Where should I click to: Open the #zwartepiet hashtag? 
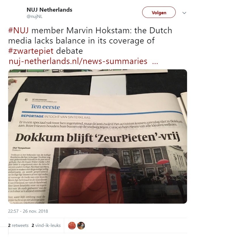pyautogui.click(x=31, y=51)
